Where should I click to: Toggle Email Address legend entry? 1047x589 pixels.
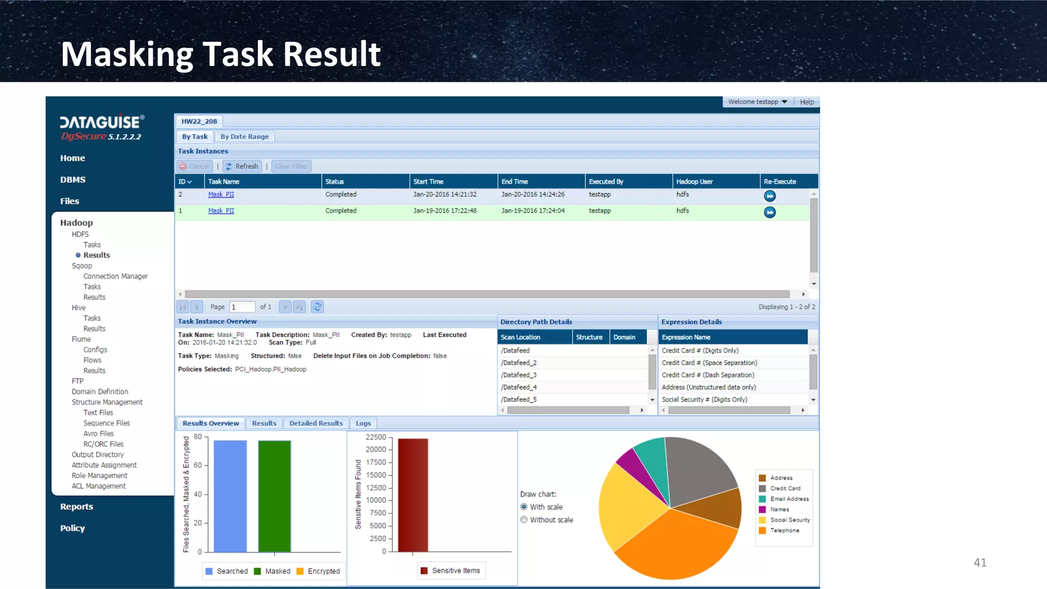point(789,499)
